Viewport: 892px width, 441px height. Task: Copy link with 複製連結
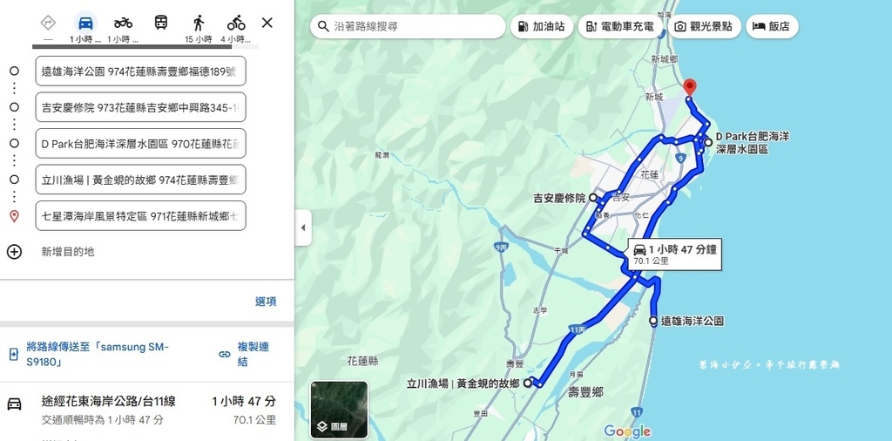tap(253, 354)
